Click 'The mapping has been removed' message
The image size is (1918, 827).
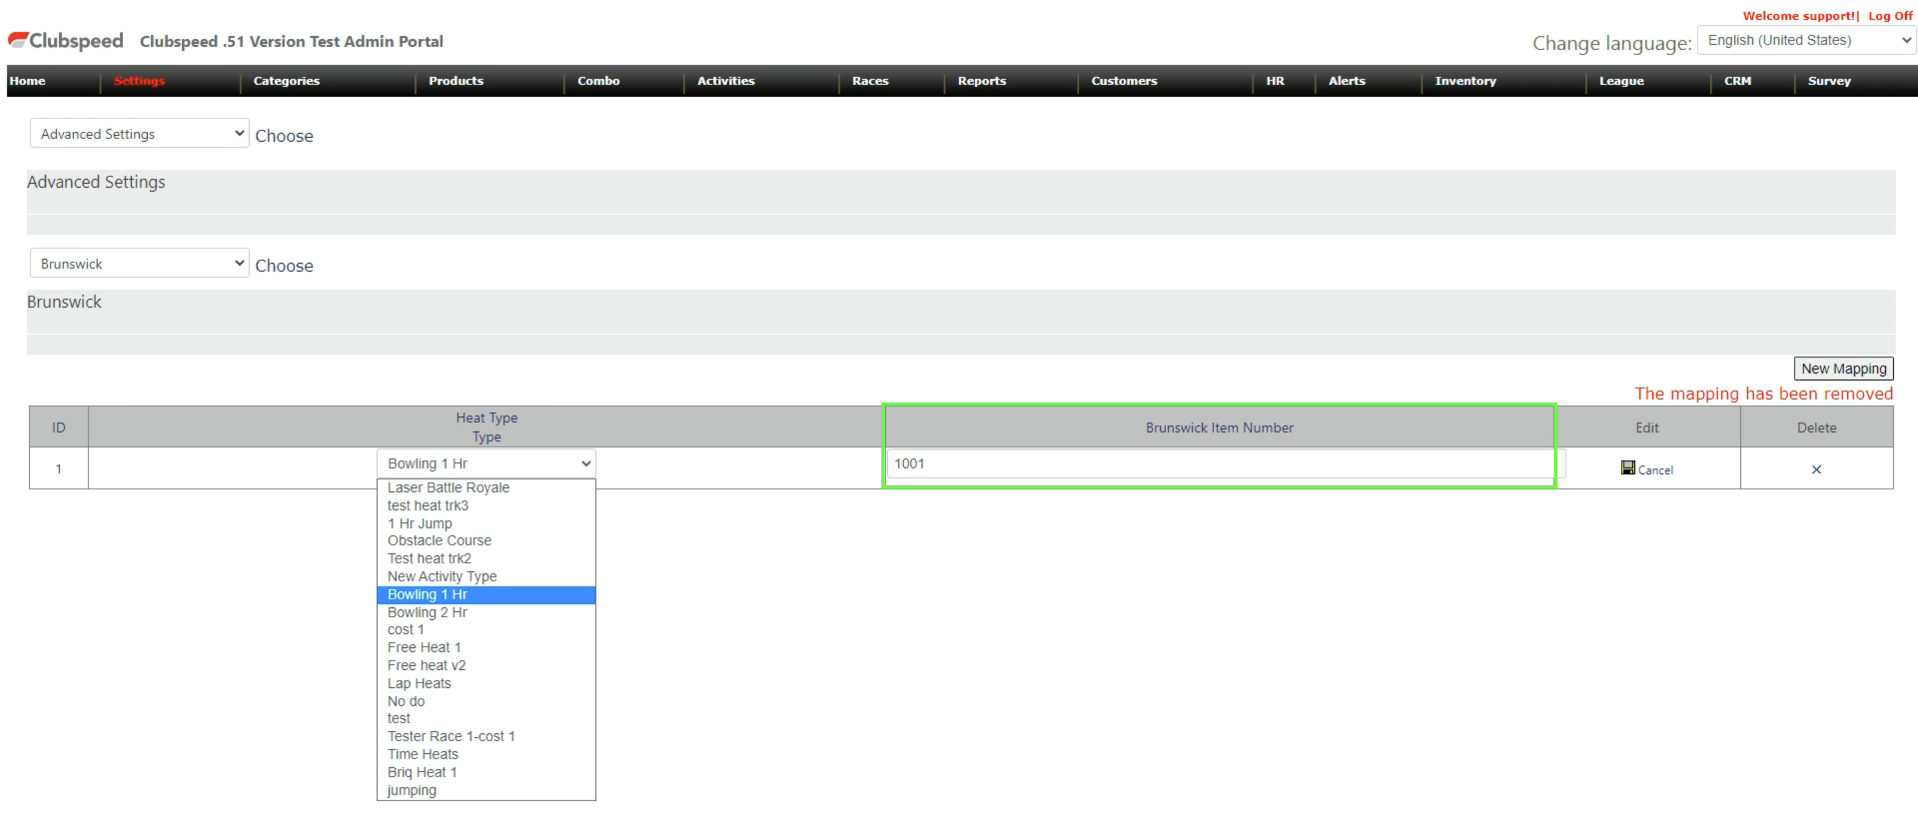coord(1763,393)
